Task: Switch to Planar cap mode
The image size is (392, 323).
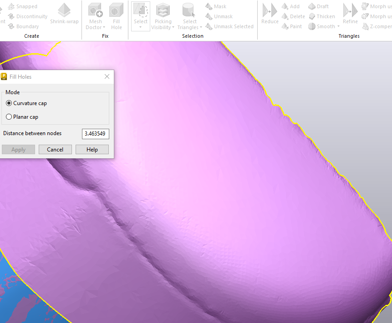Action: point(9,117)
